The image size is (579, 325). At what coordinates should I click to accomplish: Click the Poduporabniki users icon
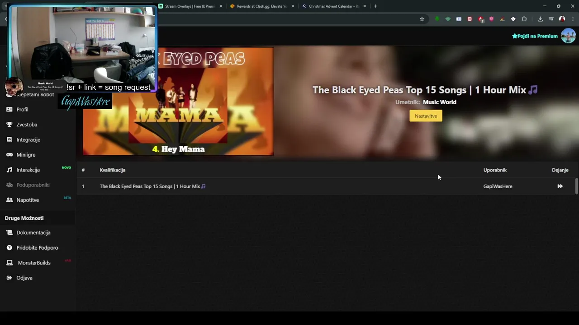(9, 185)
